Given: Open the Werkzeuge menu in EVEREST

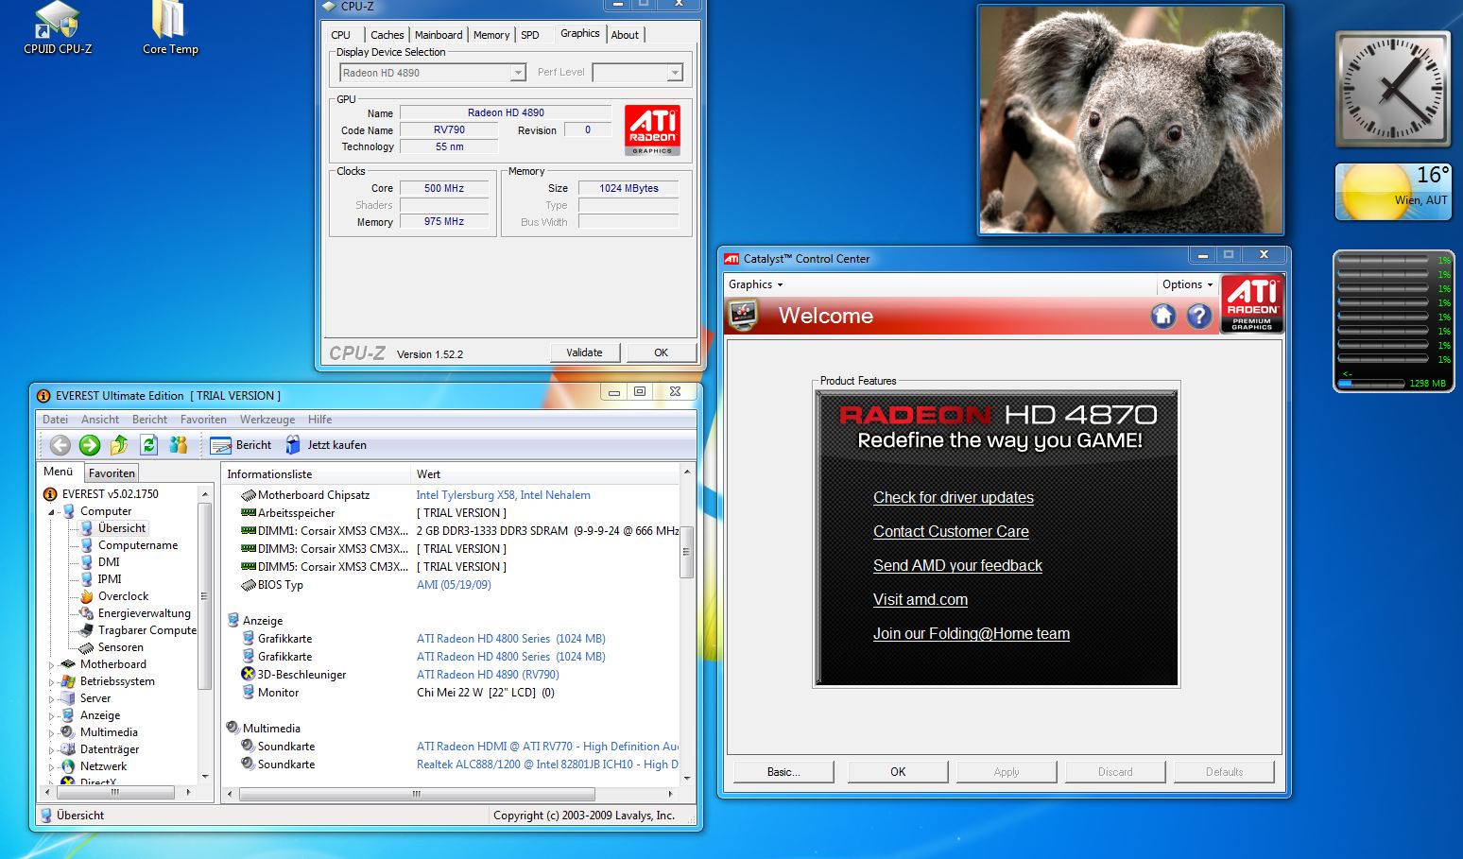Looking at the screenshot, I should [267, 420].
